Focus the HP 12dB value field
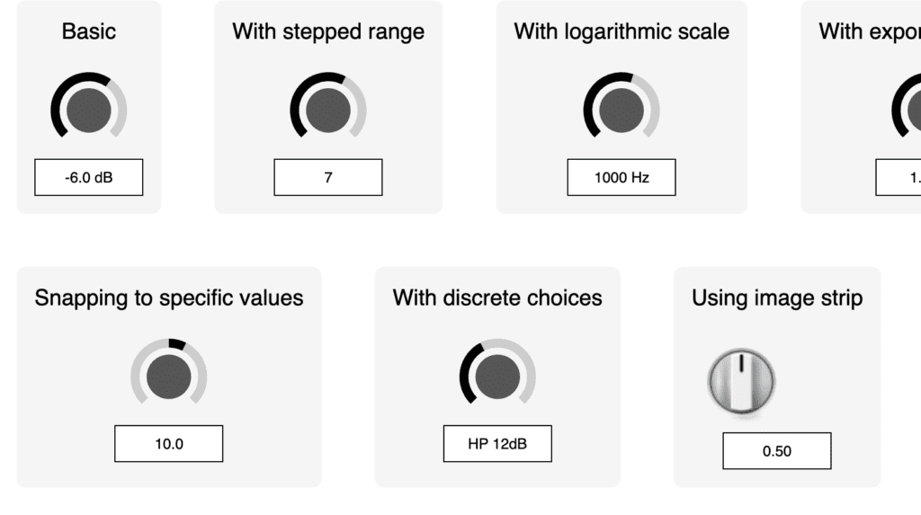921x515 pixels. tap(497, 444)
